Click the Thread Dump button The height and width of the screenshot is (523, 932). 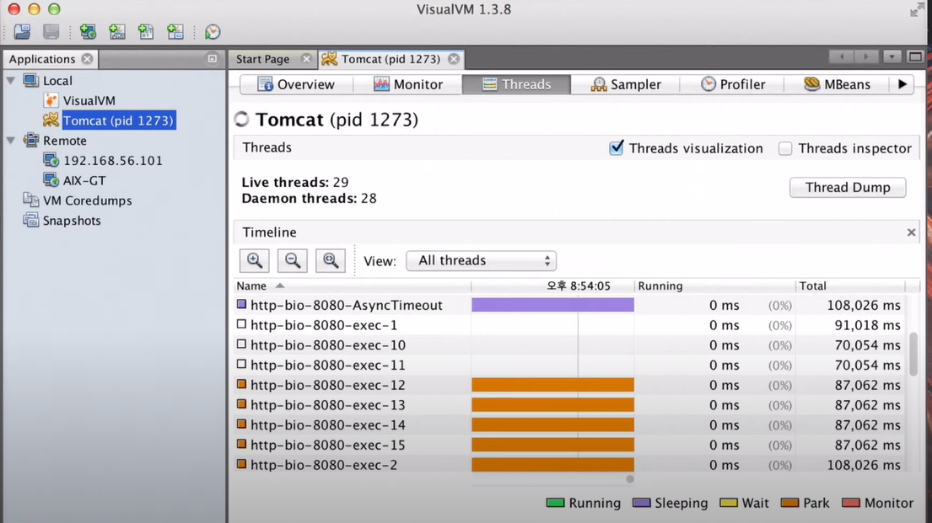click(x=848, y=188)
